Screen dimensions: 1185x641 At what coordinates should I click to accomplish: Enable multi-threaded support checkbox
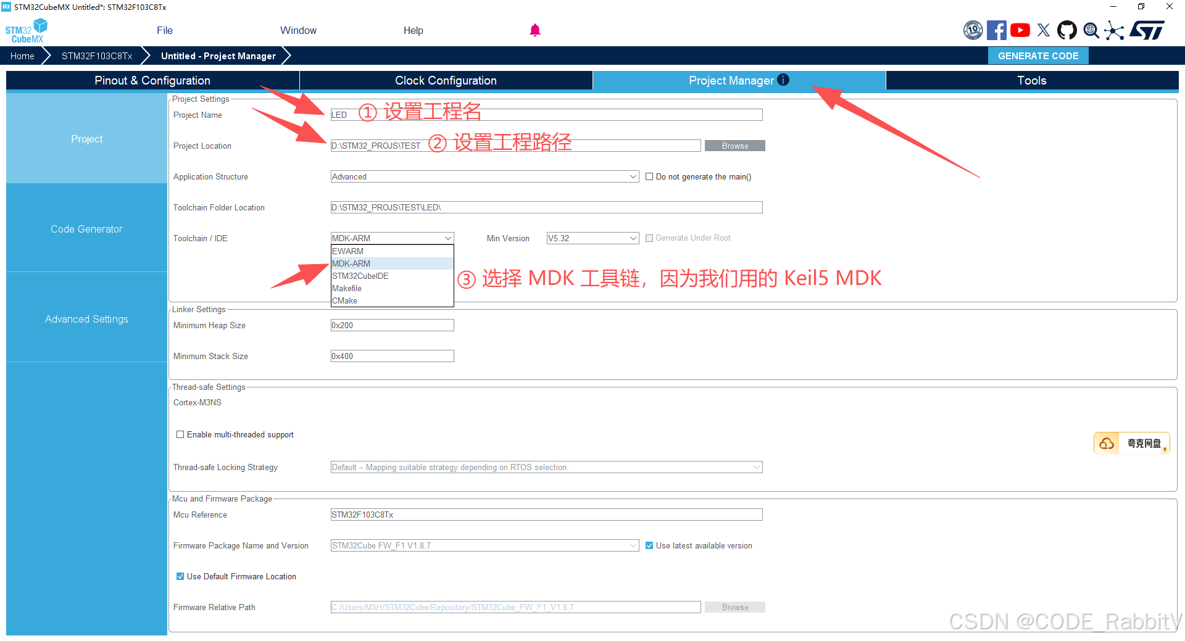(x=180, y=434)
